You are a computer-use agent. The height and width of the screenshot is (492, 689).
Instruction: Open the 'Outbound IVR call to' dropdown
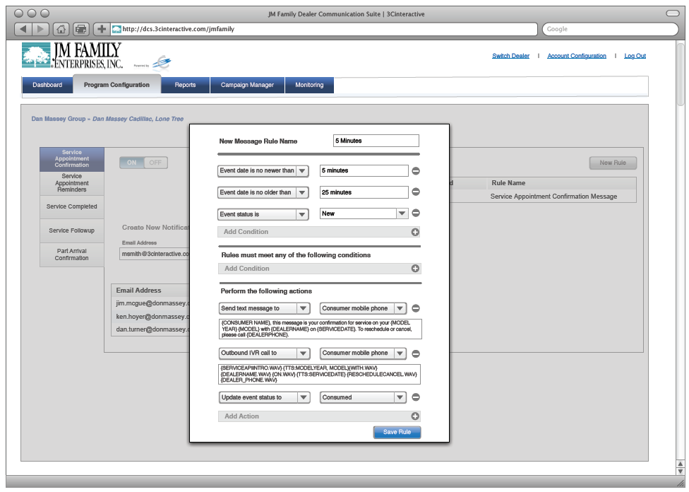[x=265, y=353]
